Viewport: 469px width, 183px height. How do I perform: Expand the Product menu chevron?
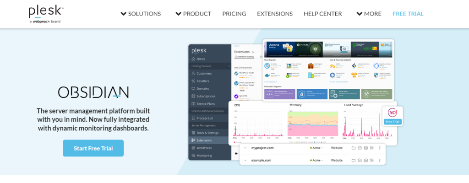(x=178, y=14)
